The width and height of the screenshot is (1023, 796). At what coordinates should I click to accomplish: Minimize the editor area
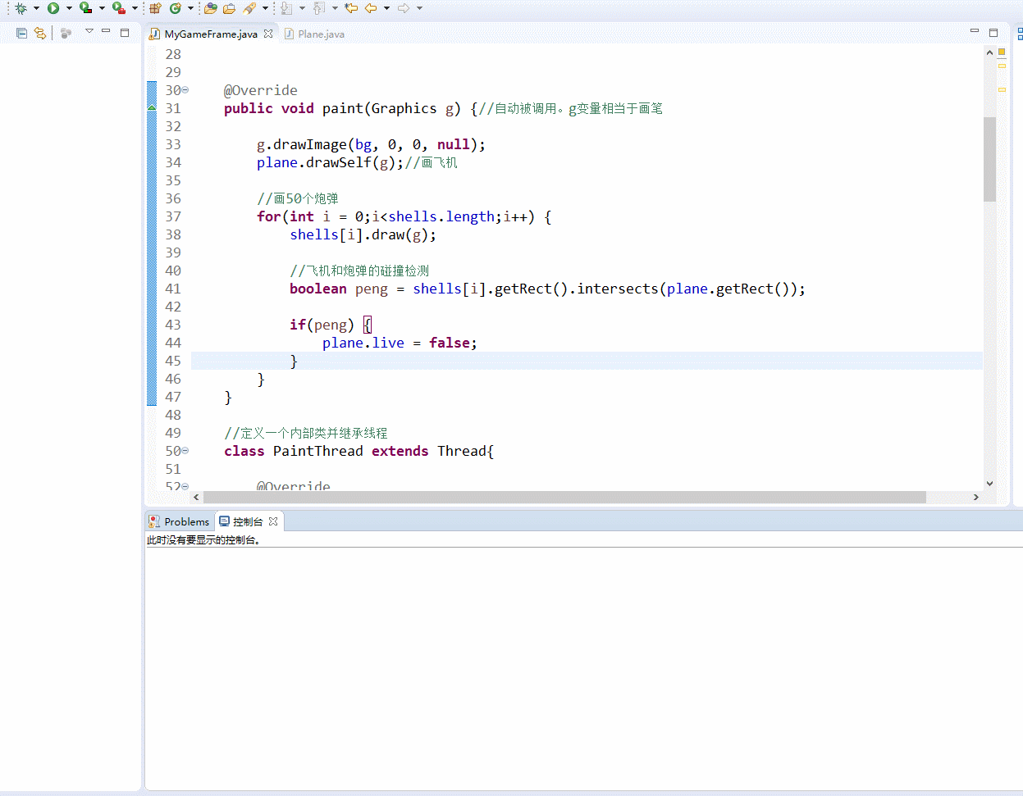click(x=975, y=31)
